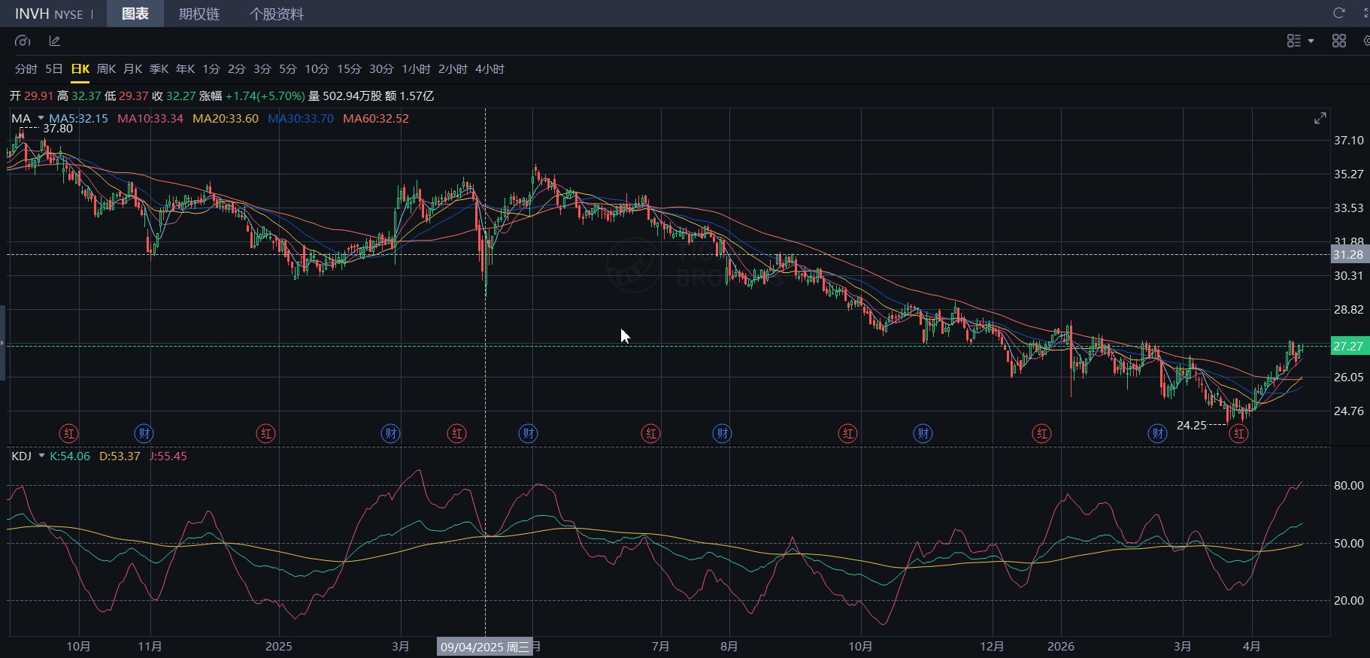Toggle the MA60 moving average line label
This screenshot has width=1370, height=658.
click(375, 119)
